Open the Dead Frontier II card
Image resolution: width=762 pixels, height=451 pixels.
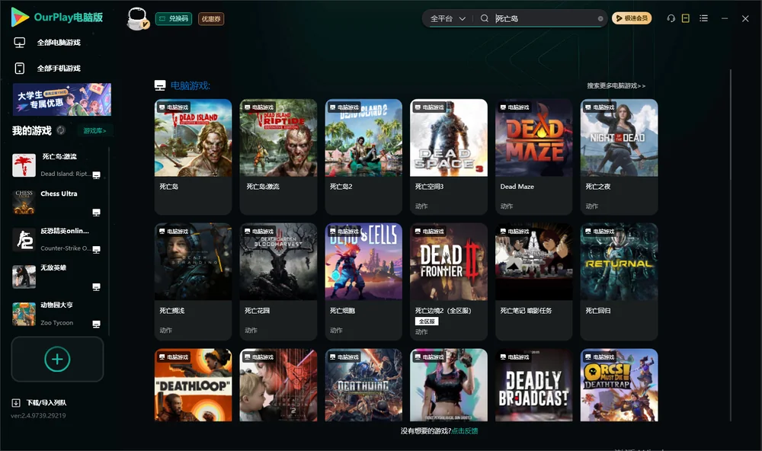tap(449, 281)
